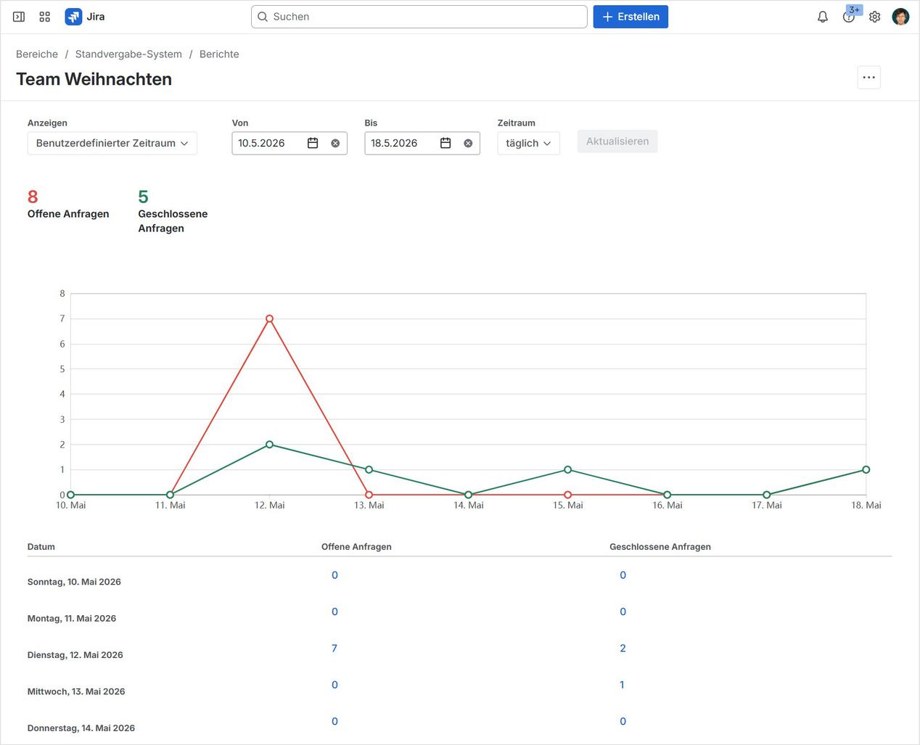
Task: Clear the Von date field
Action: (335, 144)
